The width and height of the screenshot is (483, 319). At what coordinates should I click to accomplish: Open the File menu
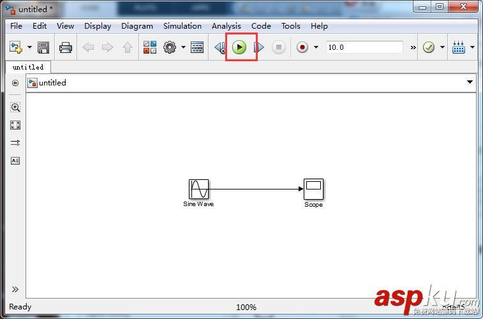pos(16,26)
